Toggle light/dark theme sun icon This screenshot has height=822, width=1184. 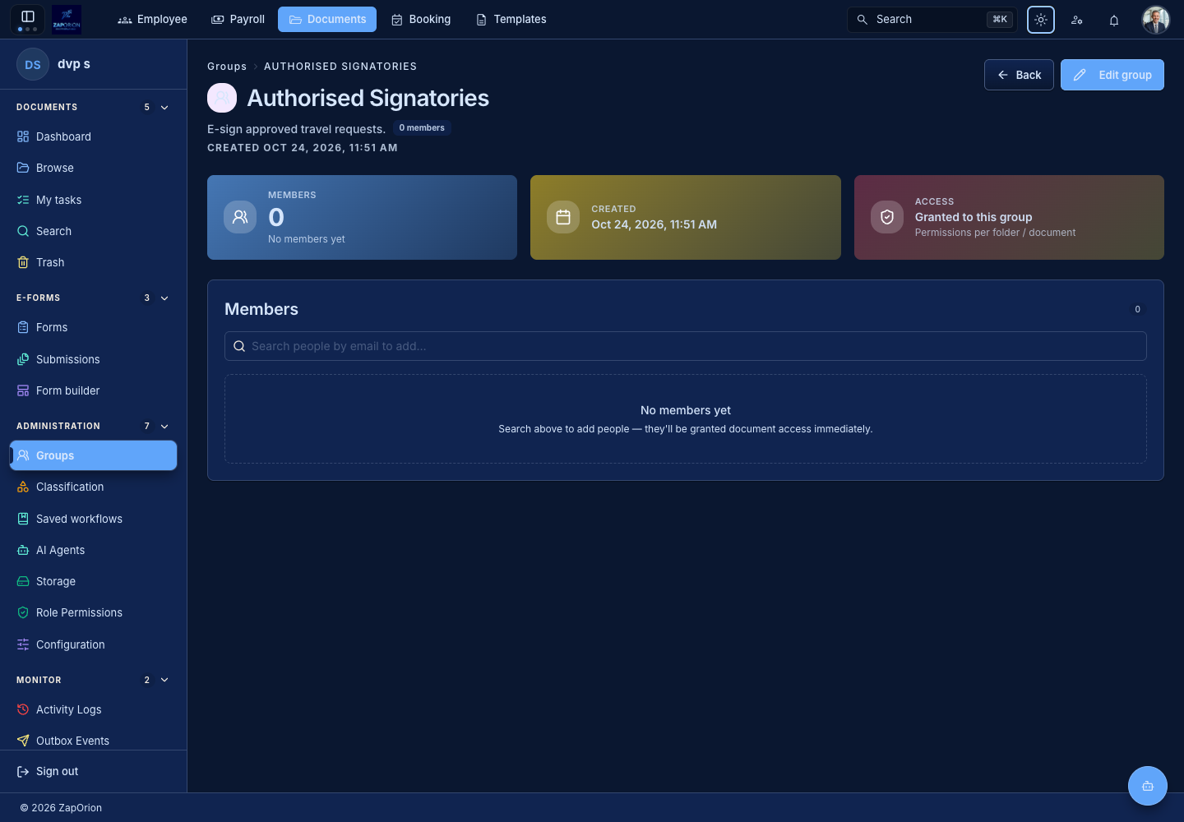click(1041, 20)
